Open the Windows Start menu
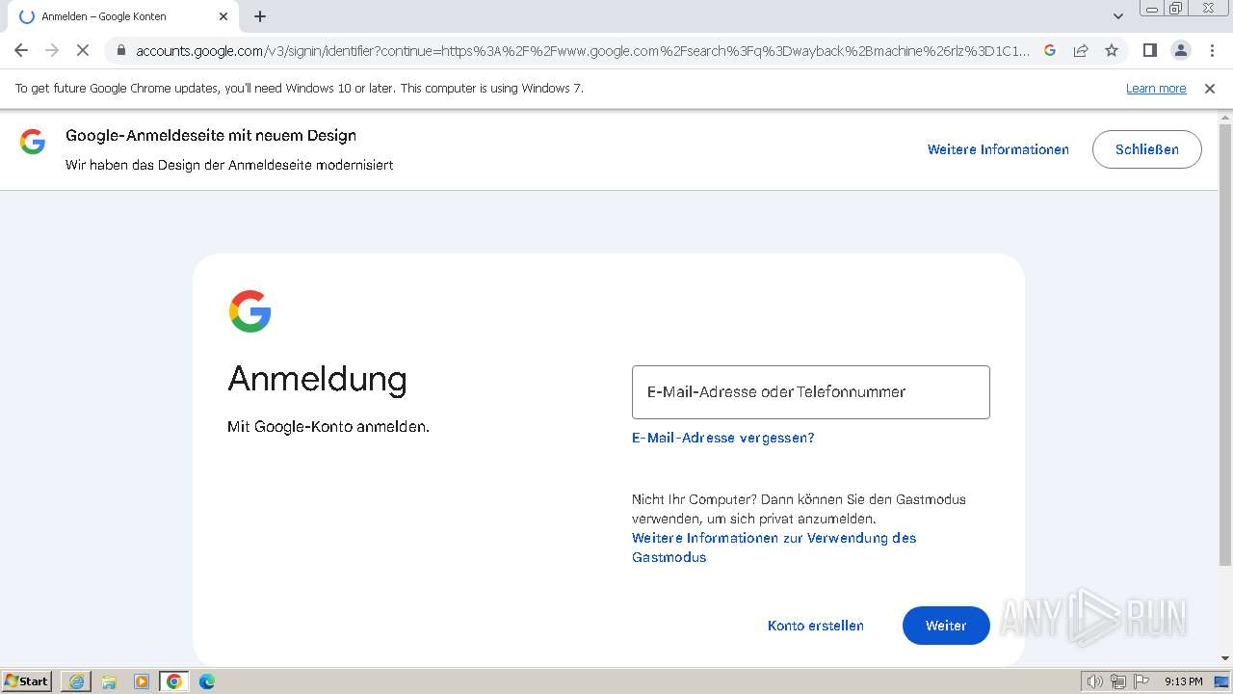 [x=26, y=681]
